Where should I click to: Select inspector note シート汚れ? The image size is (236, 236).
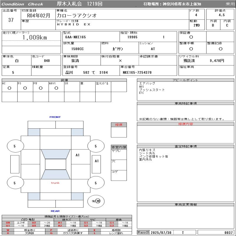(x=147, y=153)
